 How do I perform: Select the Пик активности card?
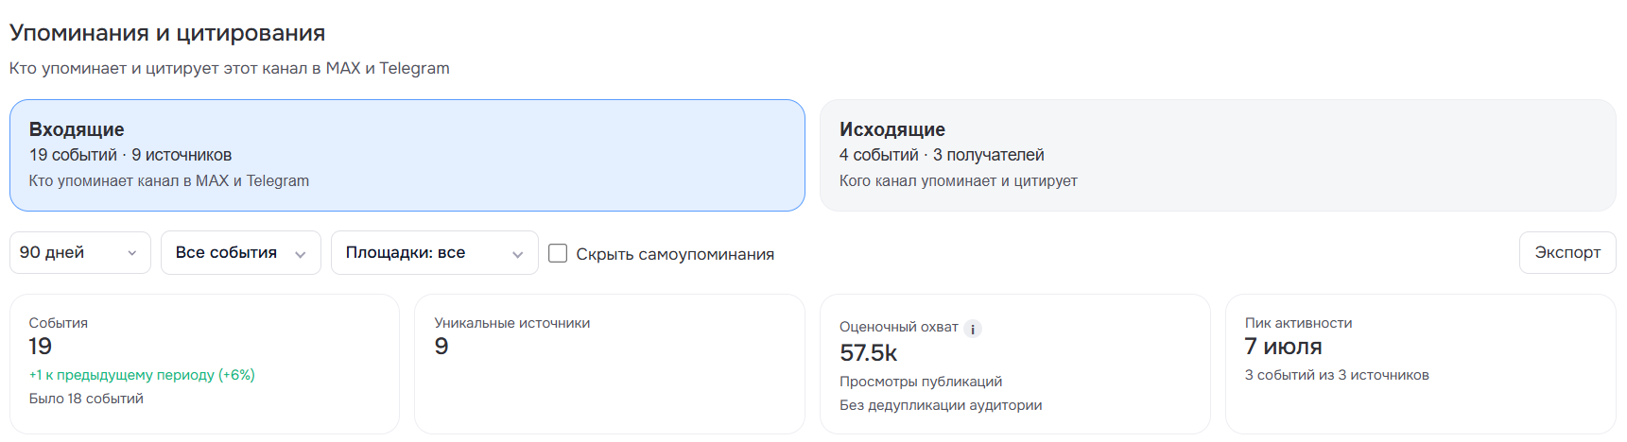[x=1420, y=364]
